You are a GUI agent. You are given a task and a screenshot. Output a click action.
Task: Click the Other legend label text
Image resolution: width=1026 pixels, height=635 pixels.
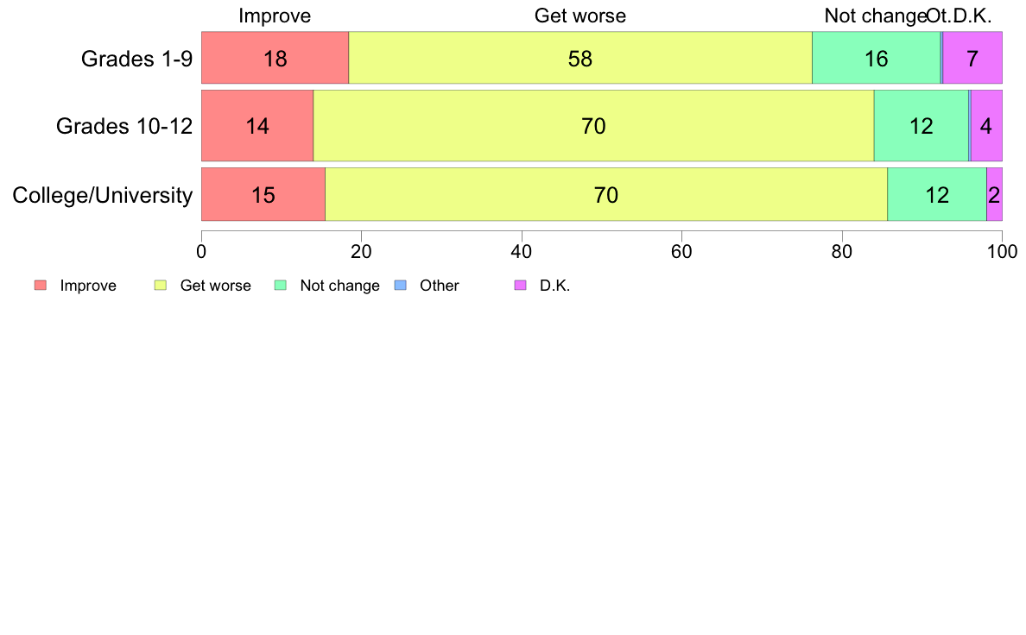pyautogui.click(x=439, y=286)
